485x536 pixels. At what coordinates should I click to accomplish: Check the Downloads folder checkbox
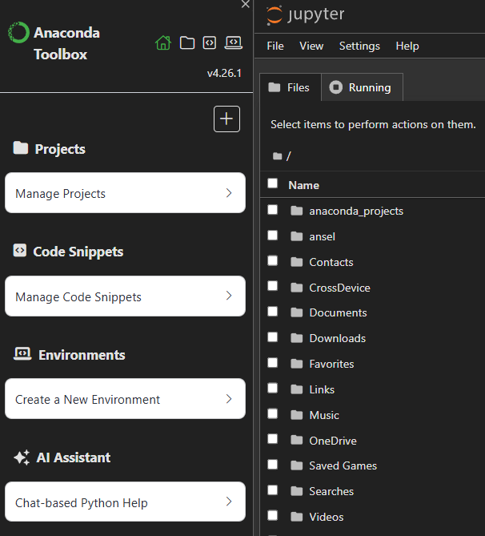pos(273,337)
